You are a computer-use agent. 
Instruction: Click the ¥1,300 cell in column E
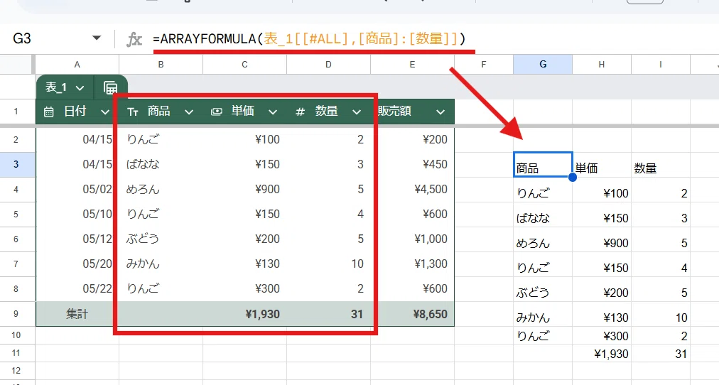412,264
